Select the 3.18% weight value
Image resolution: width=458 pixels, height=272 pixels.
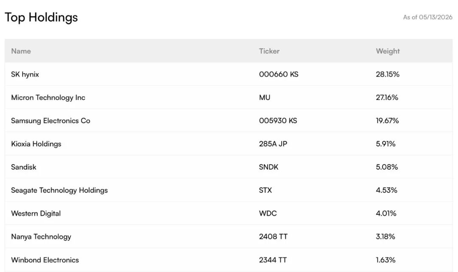point(385,236)
